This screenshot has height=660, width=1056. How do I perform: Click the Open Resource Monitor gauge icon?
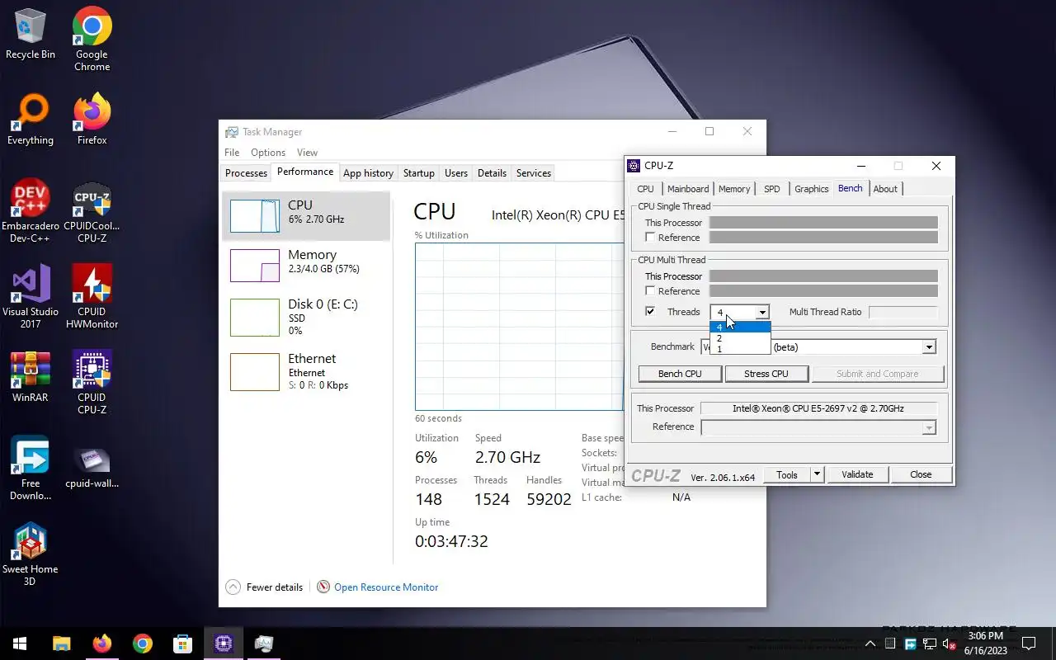(323, 587)
